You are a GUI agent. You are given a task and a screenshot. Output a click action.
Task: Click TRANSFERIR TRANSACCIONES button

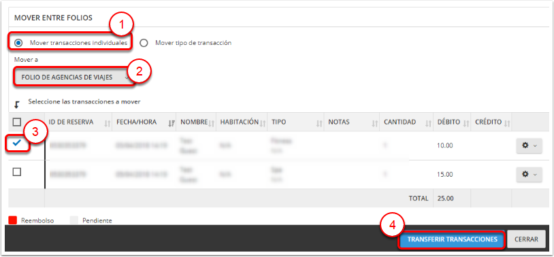pyautogui.click(x=452, y=239)
